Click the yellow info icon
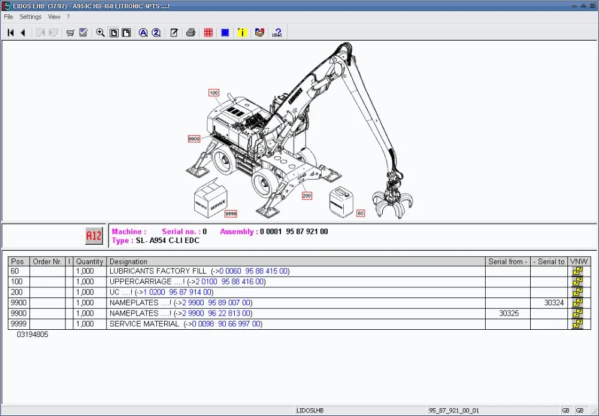 click(242, 32)
